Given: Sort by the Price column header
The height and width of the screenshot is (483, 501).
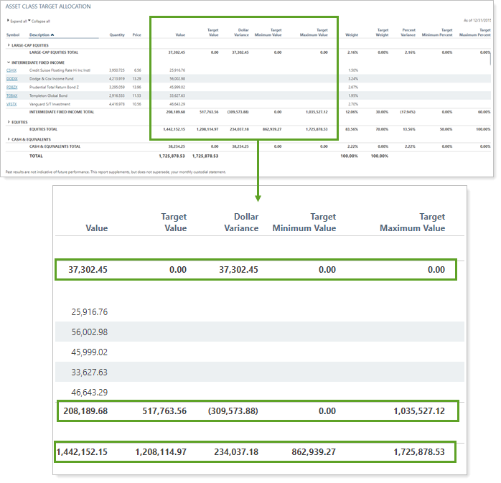Looking at the screenshot, I should coord(137,34).
